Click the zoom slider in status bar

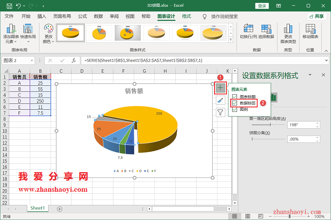(x=290, y=217)
